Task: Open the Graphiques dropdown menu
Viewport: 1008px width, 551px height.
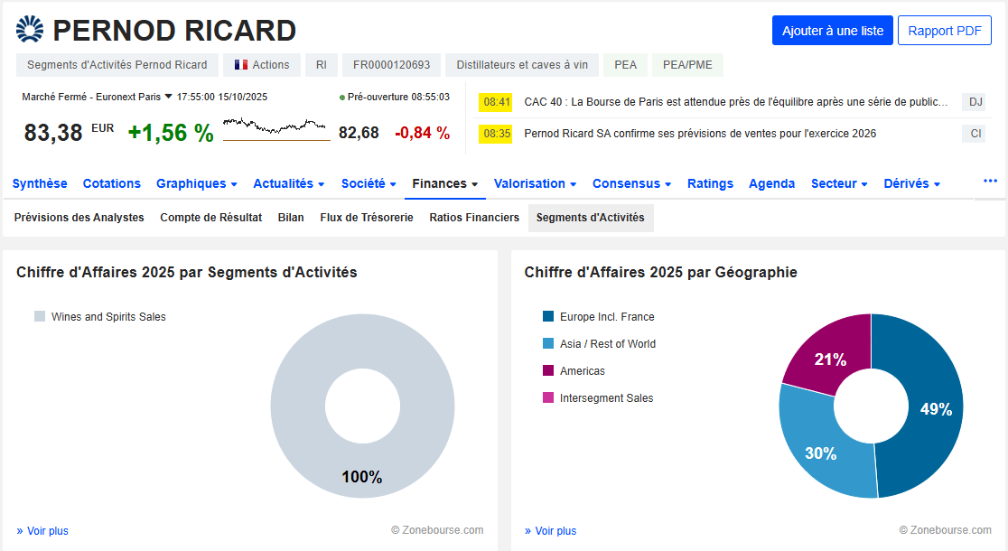Action: pos(197,184)
